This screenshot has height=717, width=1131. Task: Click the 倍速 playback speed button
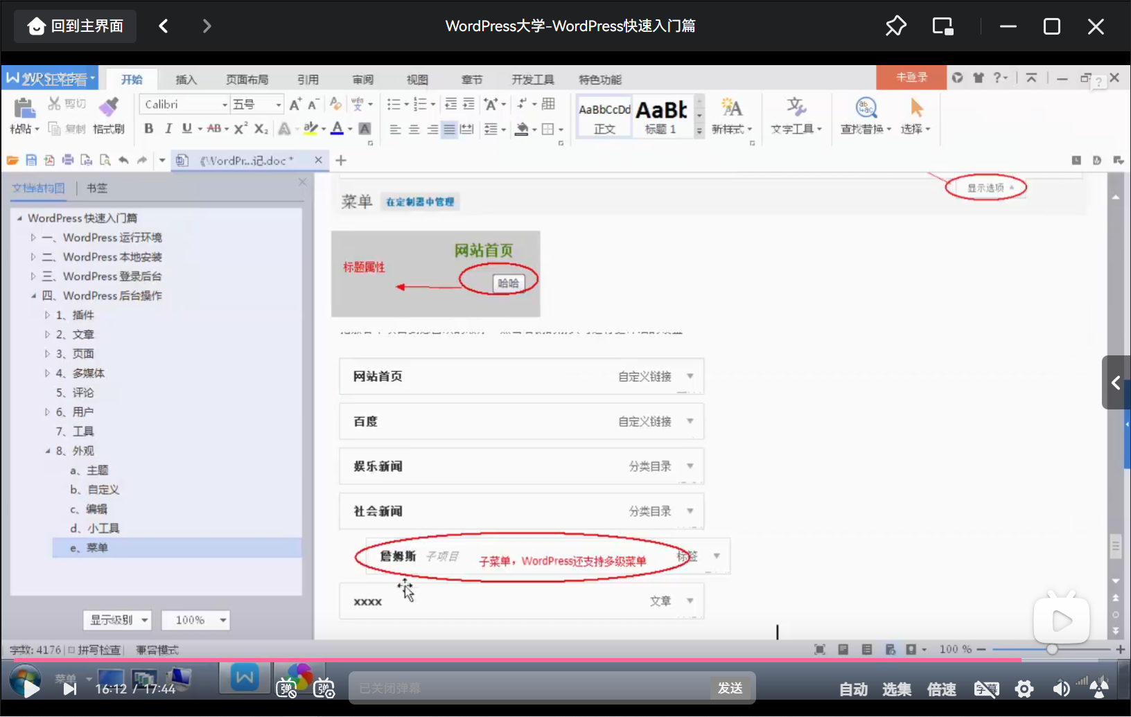[x=942, y=689]
